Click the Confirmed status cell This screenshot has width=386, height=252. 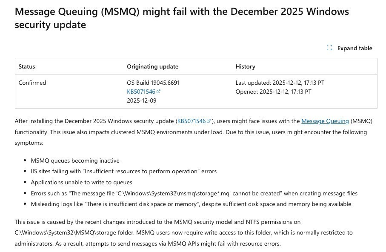point(32,83)
